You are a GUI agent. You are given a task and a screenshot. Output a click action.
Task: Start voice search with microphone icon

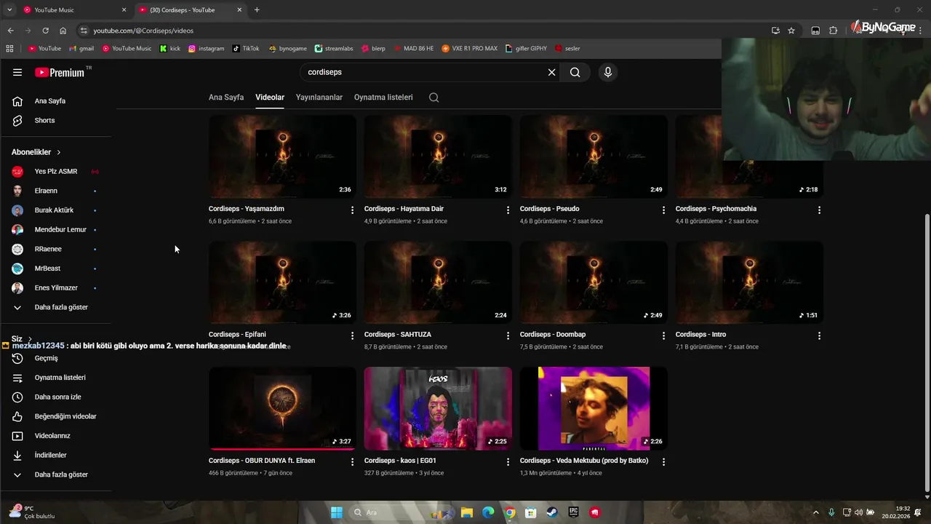pos(608,72)
